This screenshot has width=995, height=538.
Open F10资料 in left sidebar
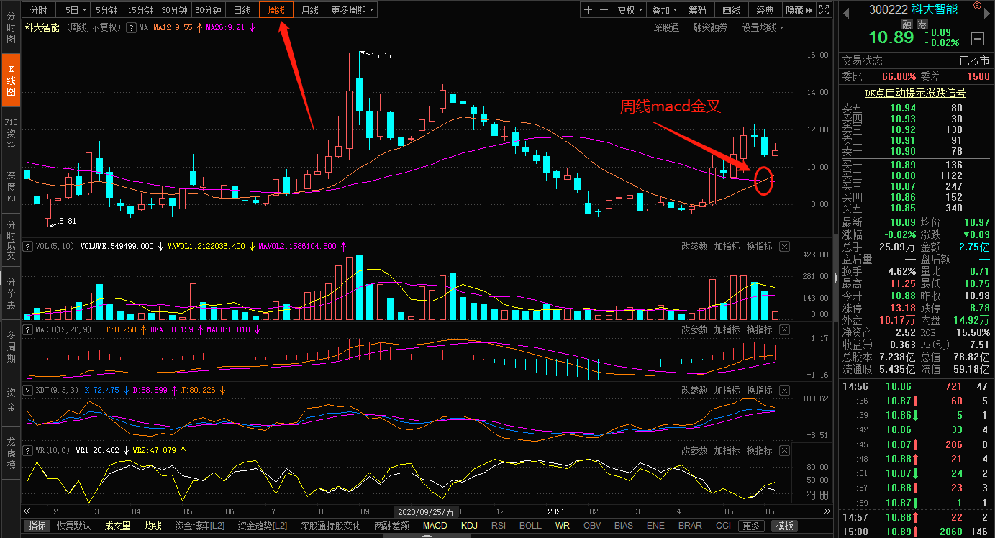[x=11, y=134]
